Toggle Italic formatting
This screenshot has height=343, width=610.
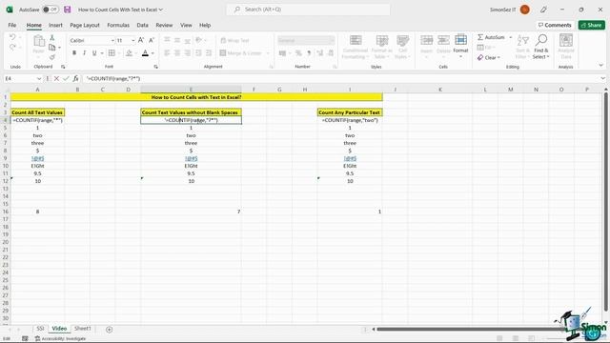point(84,53)
